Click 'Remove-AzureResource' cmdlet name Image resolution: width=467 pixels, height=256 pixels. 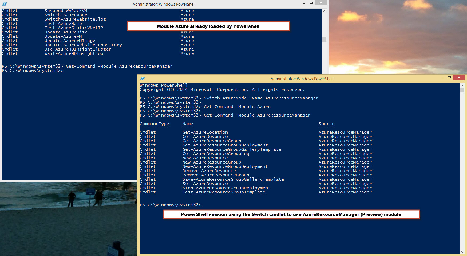209,171
